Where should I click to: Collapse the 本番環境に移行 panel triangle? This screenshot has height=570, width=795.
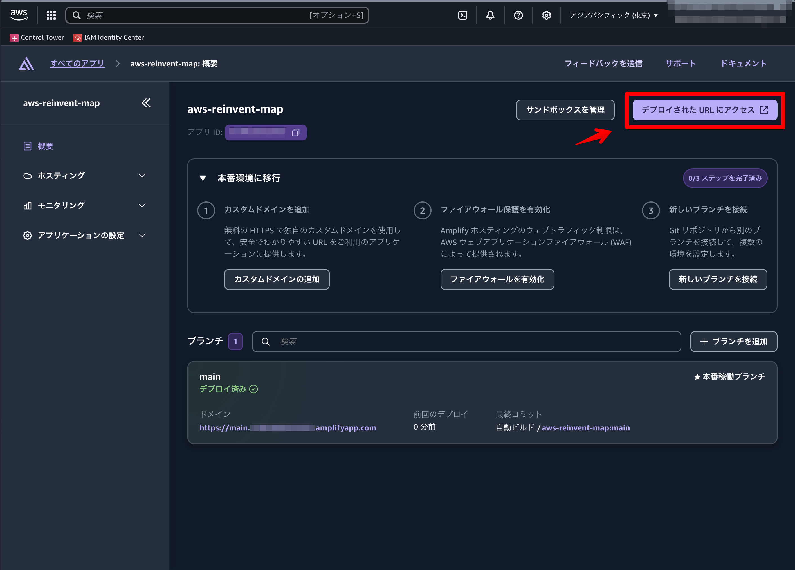coord(203,178)
